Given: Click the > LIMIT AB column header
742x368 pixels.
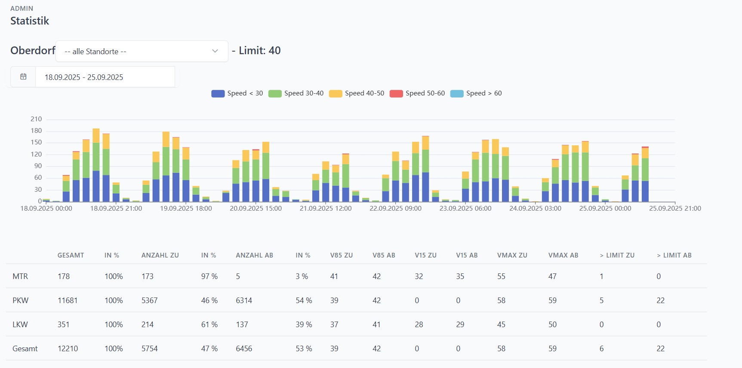Looking at the screenshot, I should [x=674, y=255].
